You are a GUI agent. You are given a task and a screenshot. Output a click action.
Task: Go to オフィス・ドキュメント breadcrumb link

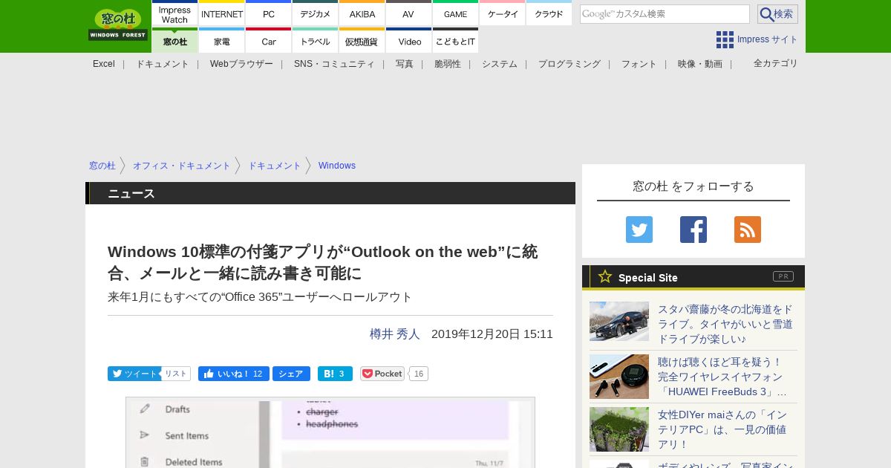coord(182,166)
